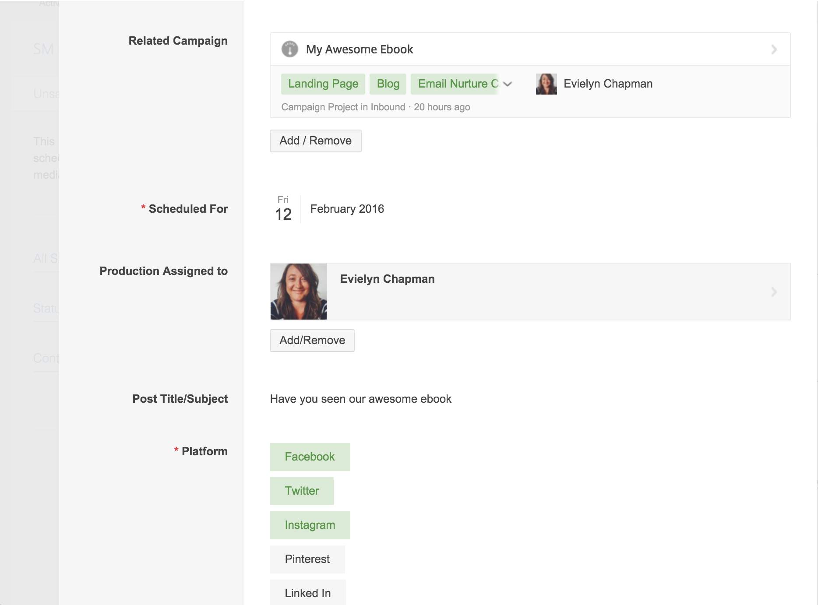
Task: Click the Evielyn Chapman name in assignee card
Action: (387, 279)
